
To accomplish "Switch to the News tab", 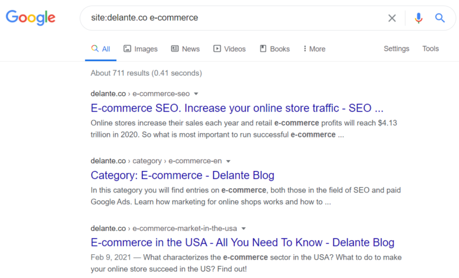I will pos(185,49).
